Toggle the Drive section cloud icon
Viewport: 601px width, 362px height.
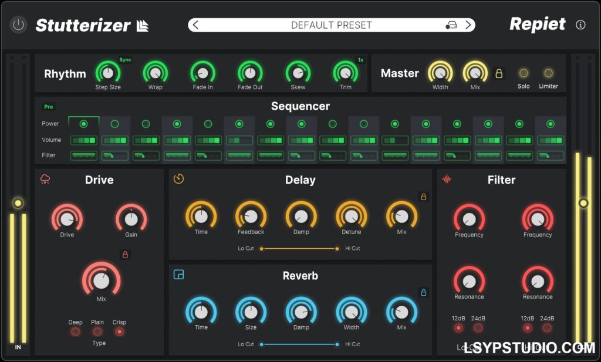click(45, 179)
